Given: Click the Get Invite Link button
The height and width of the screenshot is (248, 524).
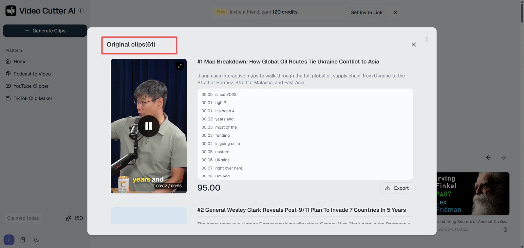Looking at the screenshot, I should tap(366, 12).
